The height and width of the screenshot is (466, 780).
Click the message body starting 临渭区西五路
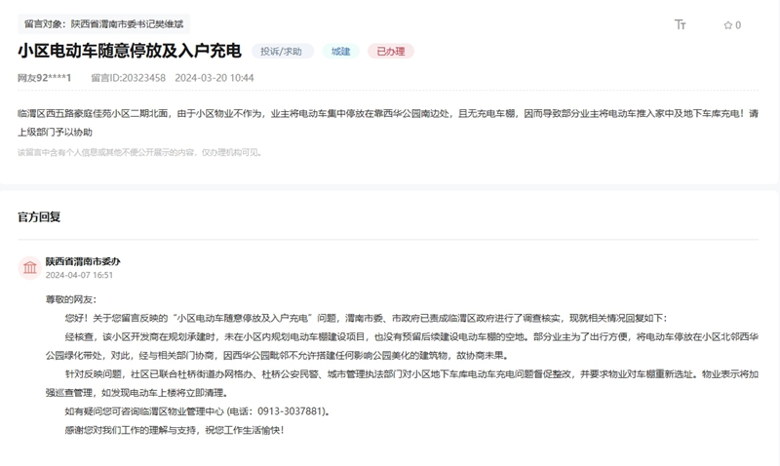point(388,123)
